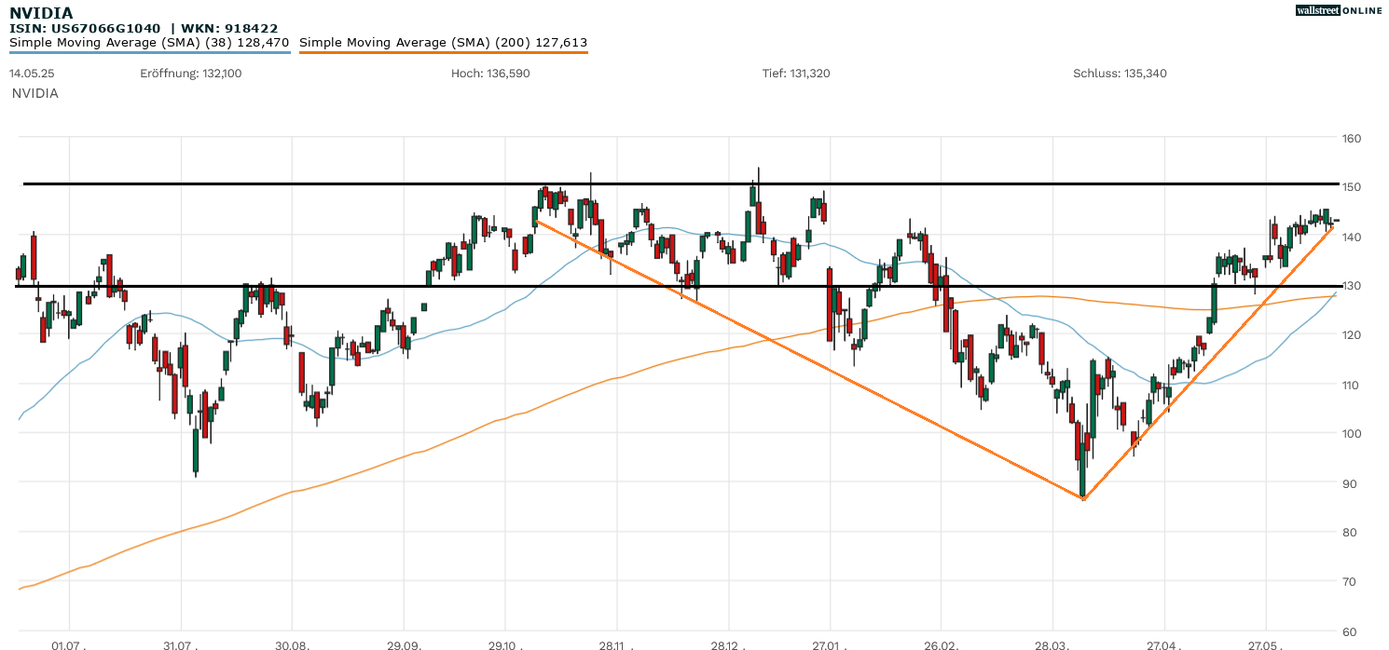Click the wallstreet ONLINE logo
Image resolution: width=1389 pixels, height=650 pixels.
pyautogui.click(x=1339, y=10)
